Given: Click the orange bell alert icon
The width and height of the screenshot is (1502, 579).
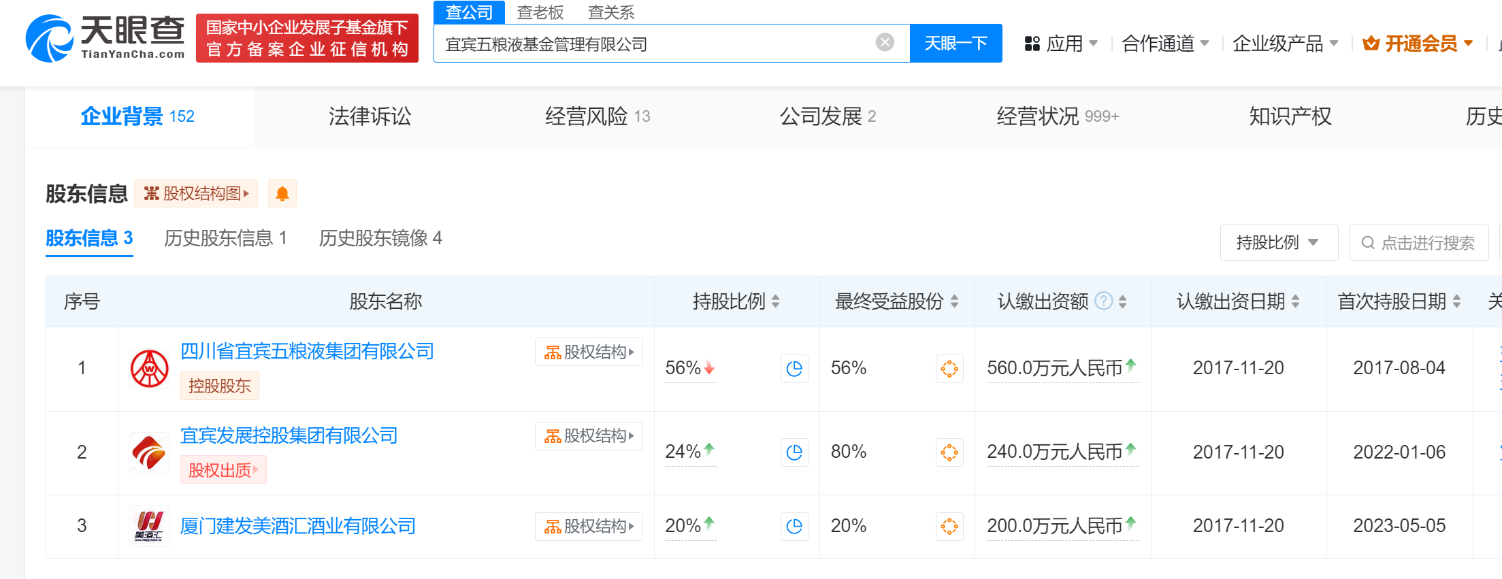Looking at the screenshot, I should [x=282, y=194].
